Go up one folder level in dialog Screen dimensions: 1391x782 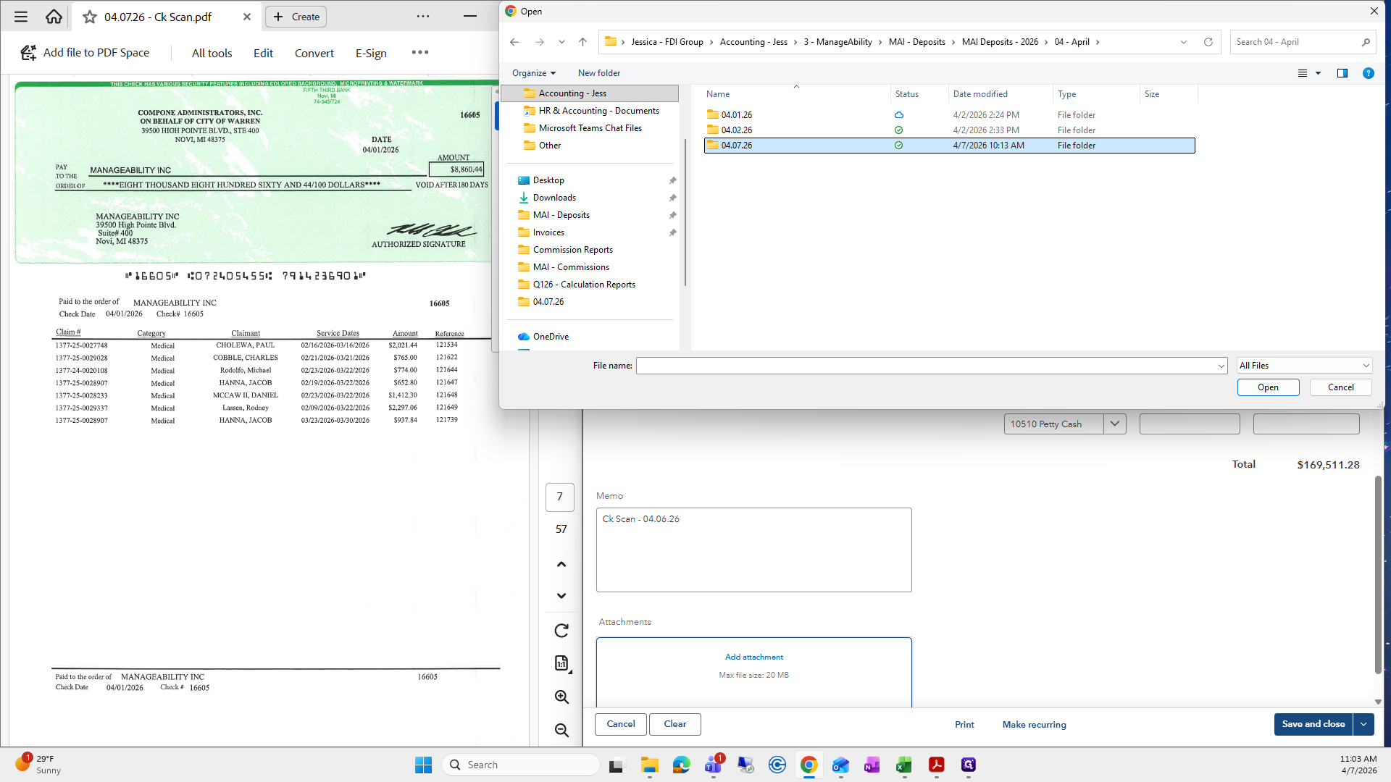point(582,42)
